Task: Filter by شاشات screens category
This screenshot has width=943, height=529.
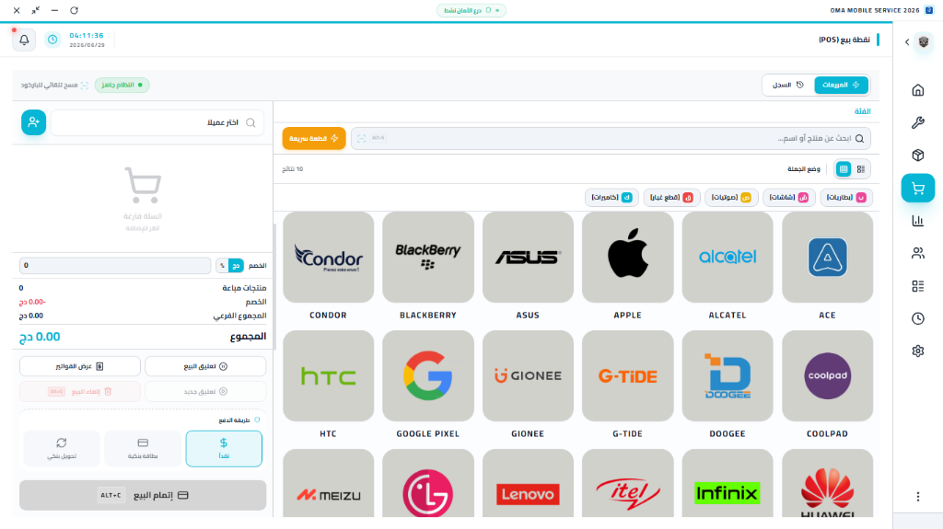Action: pyautogui.click(x=788, y=197)
